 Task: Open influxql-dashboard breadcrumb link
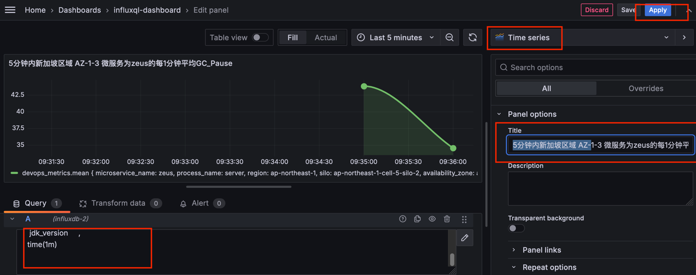click(147, 10)
